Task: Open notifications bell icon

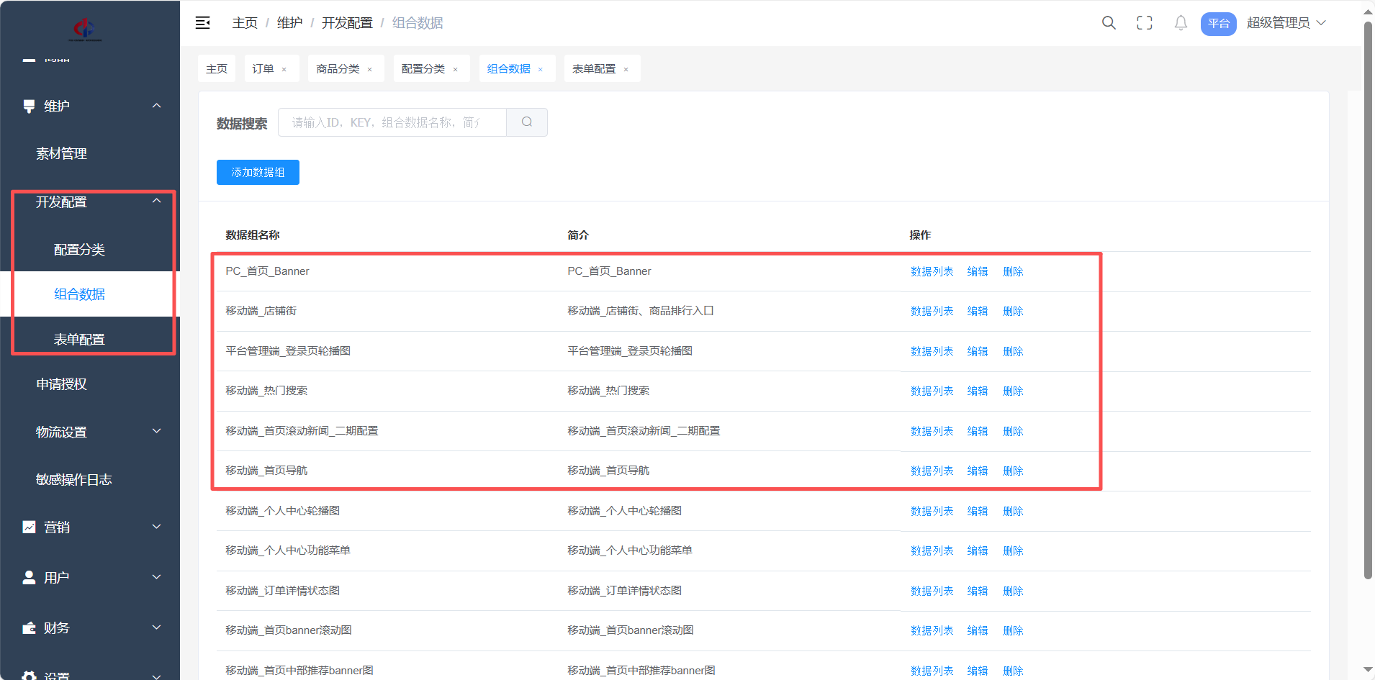Action: (x=1181, y=23)
